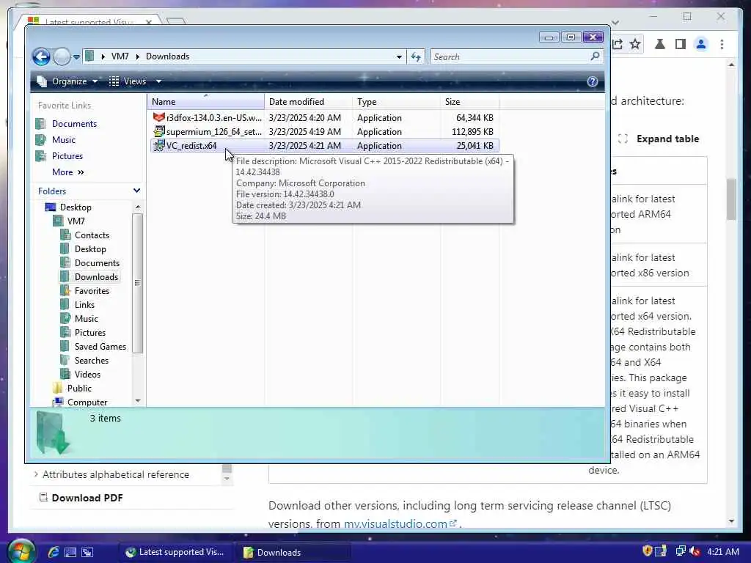Viewport: 751px width, 563px height.
Task: Click browser Share icon in toolbar
Action: tap(618, 45)
